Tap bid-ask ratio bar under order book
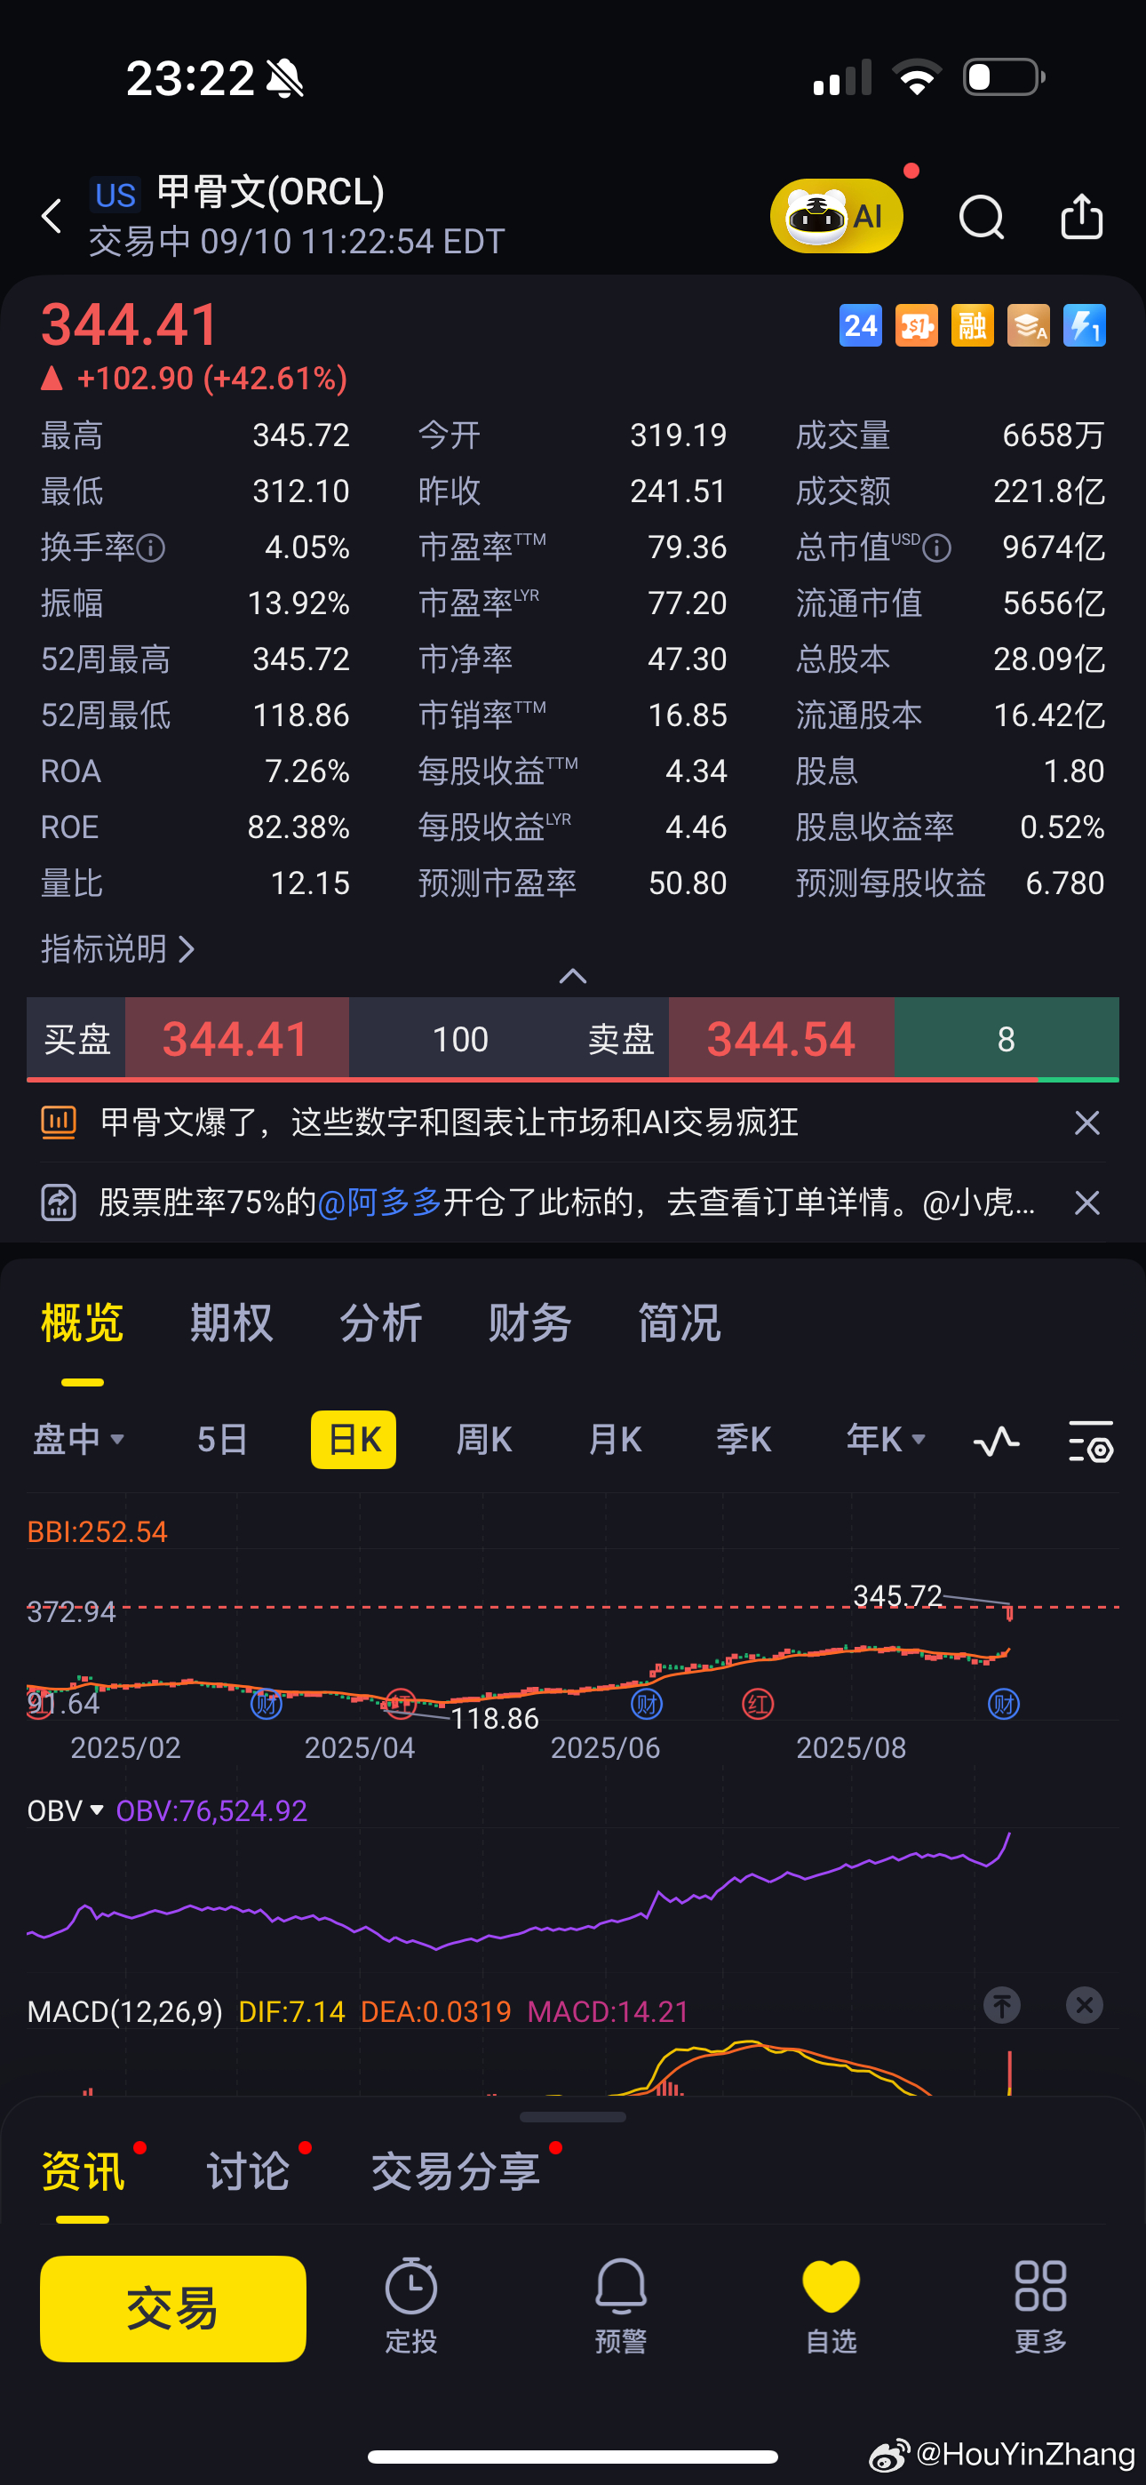 [x=573, y=1080]
